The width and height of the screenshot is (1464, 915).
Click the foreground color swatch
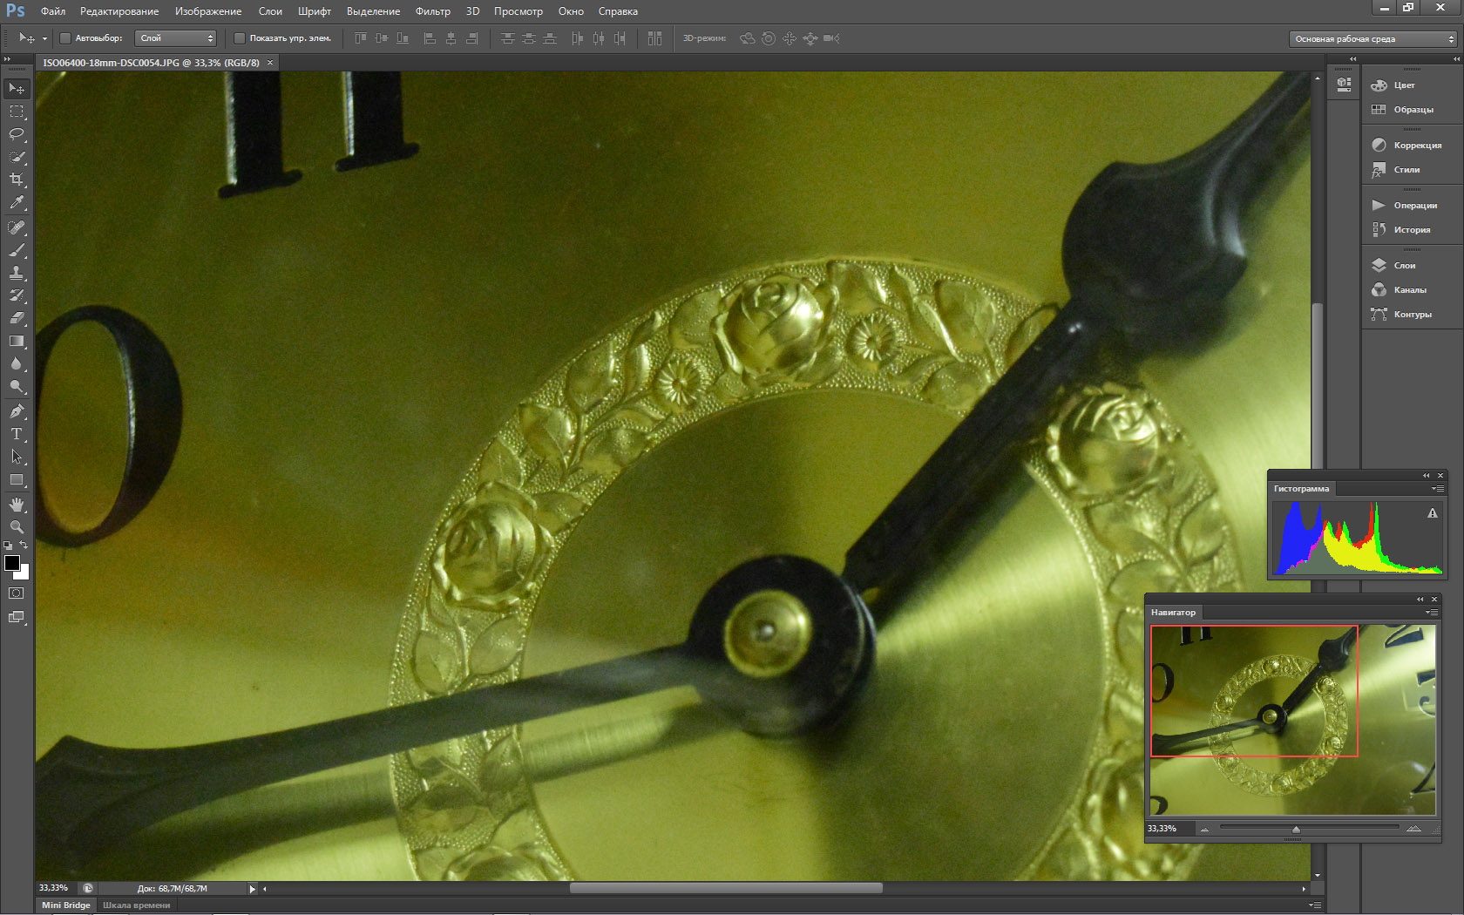click(11, 563)
